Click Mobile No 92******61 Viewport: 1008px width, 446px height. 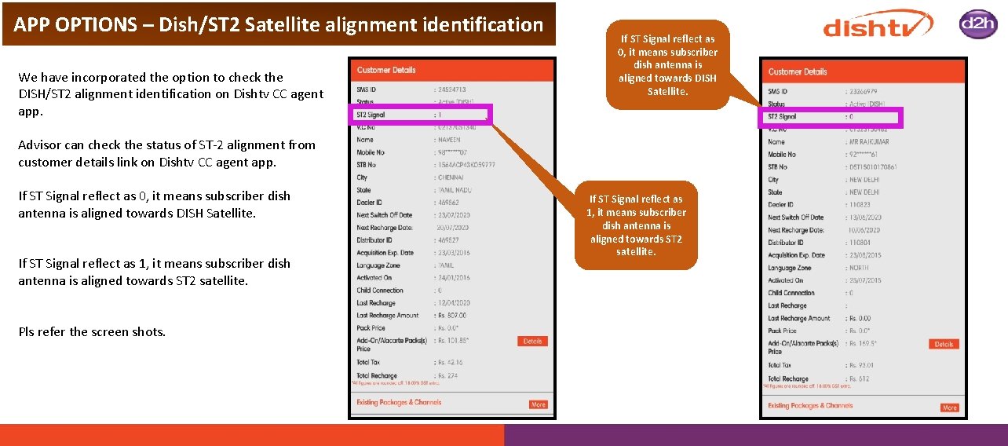(864, 155)
